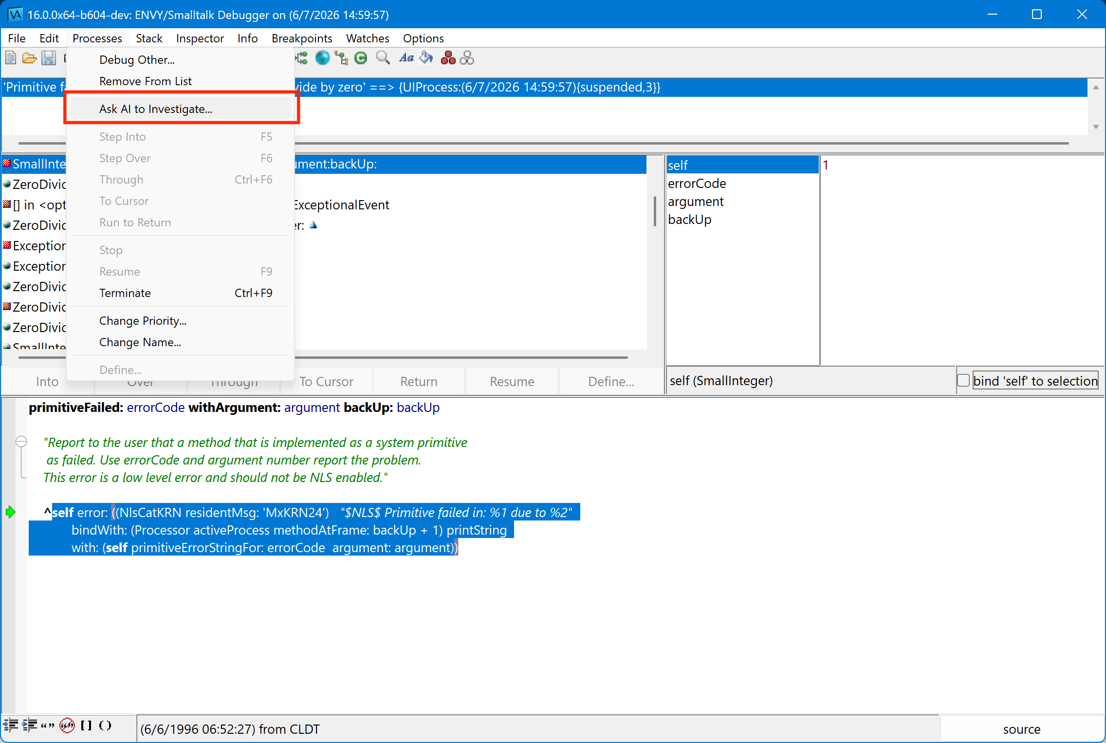Enable bind 'self' to selection checkbox

click(x=963, y=380)
